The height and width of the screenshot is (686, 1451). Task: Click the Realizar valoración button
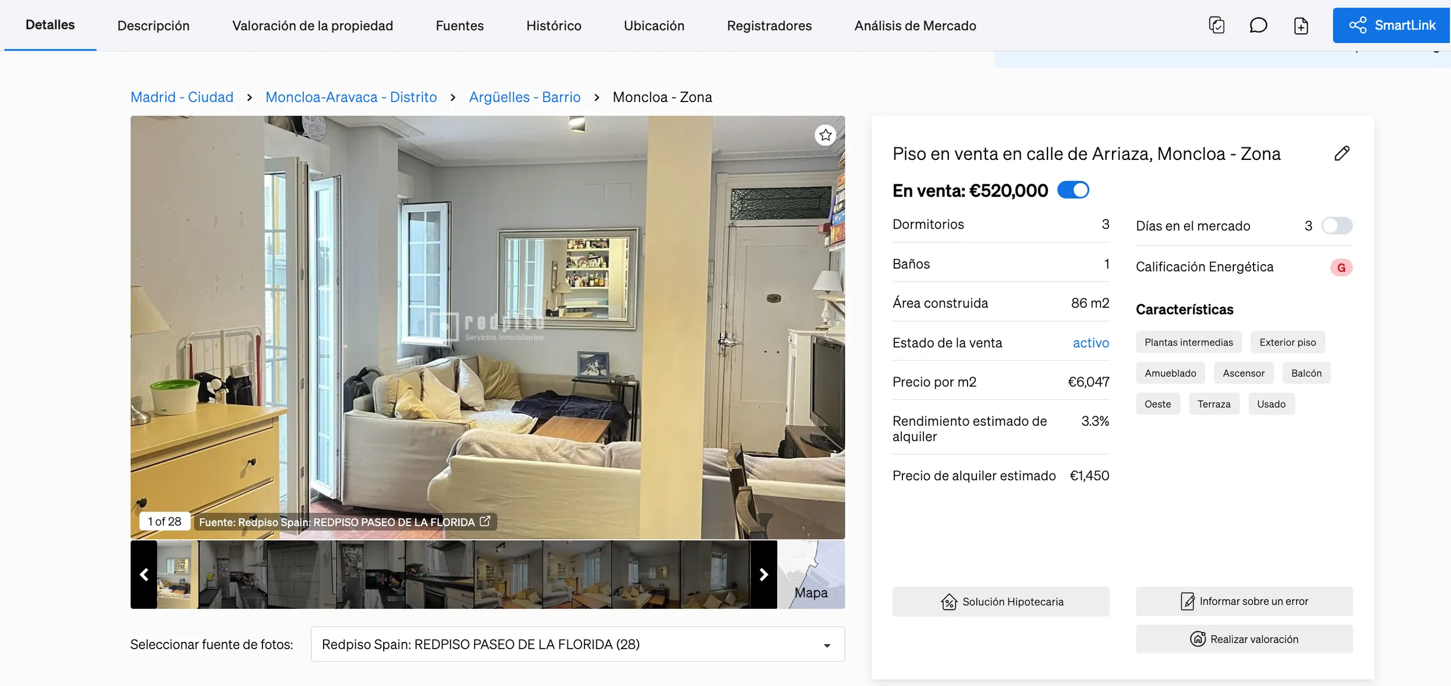tap(1244, 639)
